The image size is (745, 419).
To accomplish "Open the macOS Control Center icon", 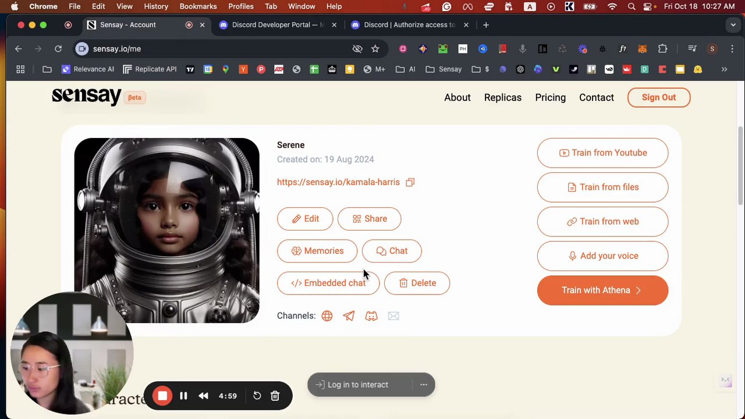I will point(648,6).
